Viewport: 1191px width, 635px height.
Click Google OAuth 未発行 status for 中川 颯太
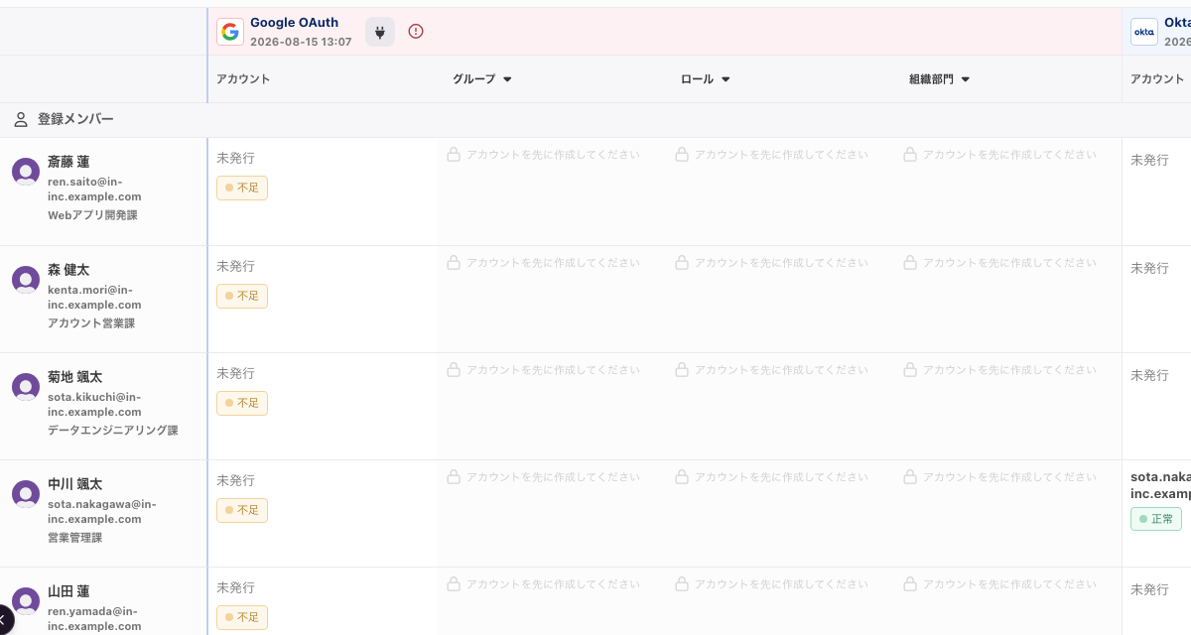click(x=236, y=480)
